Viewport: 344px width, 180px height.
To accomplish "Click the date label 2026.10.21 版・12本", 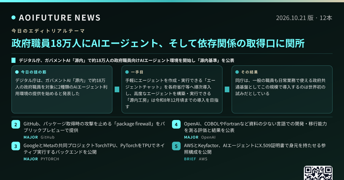I will point(304,18).
